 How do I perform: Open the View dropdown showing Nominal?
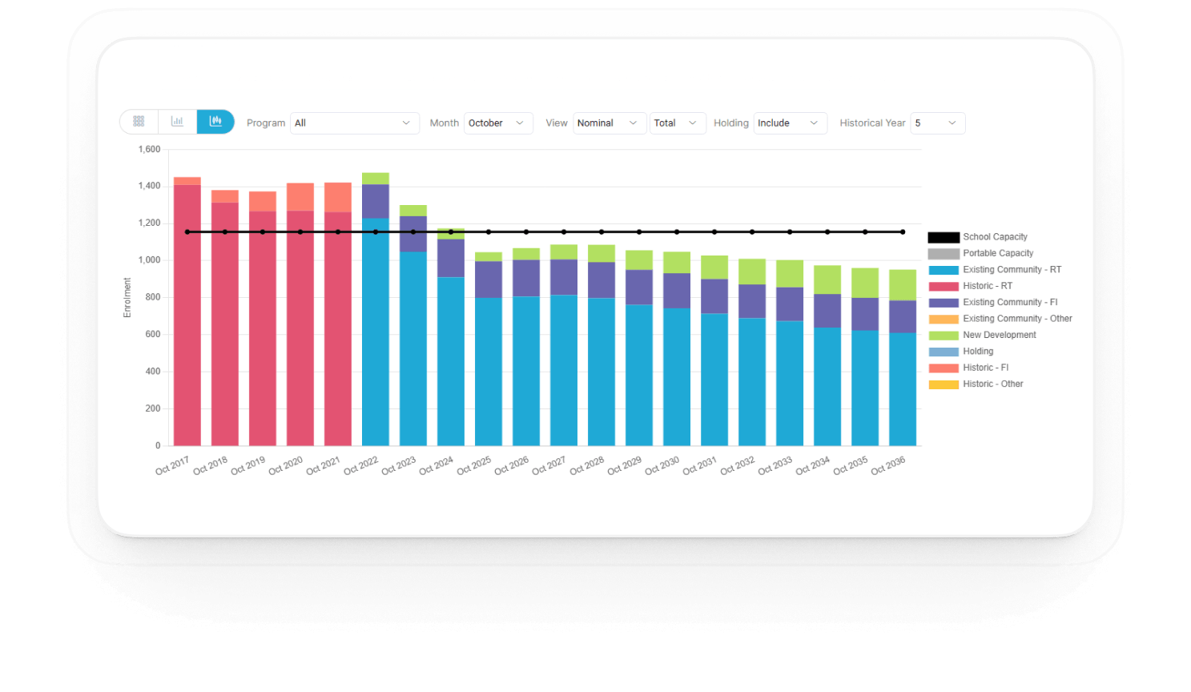(610, 123)
